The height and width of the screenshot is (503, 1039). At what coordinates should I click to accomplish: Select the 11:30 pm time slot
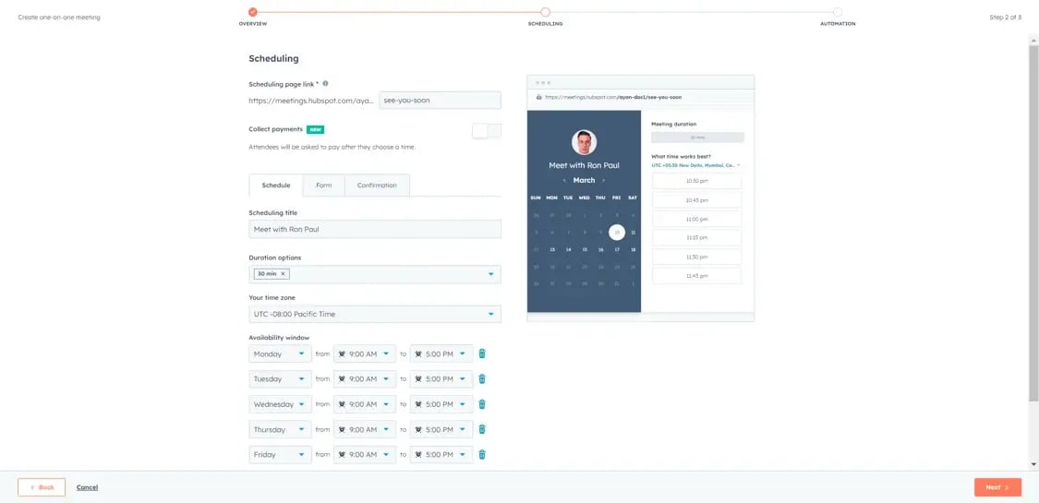[697, 257]
